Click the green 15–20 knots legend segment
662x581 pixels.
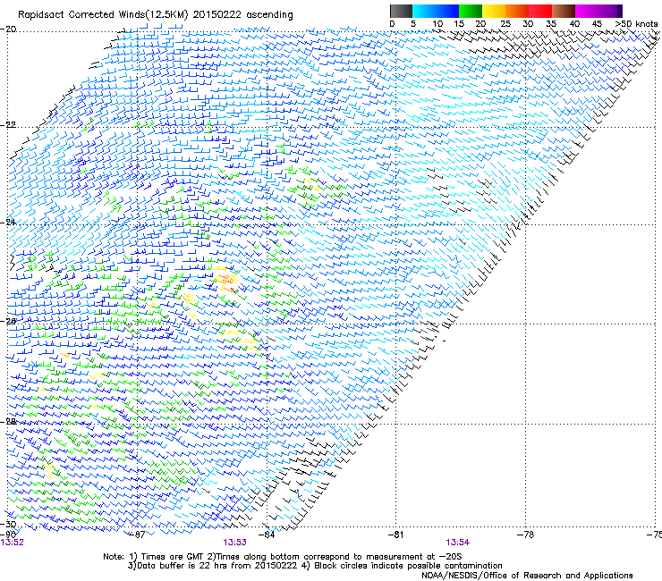470,11
